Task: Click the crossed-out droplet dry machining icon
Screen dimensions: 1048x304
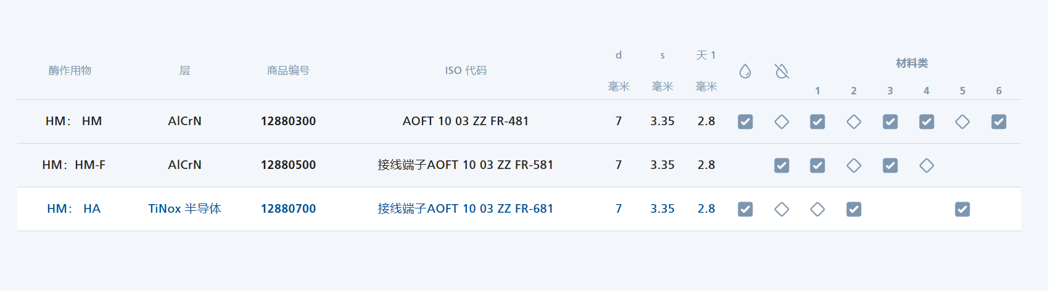Action: pyautogui.click(x=782, y=72)
